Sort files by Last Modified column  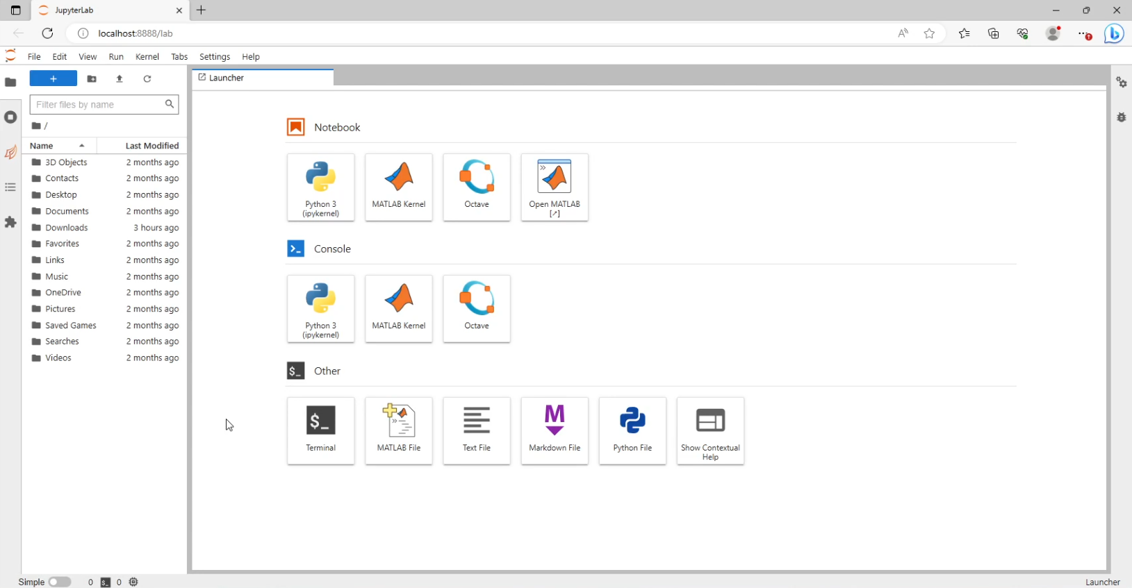(x=142, y=146)
